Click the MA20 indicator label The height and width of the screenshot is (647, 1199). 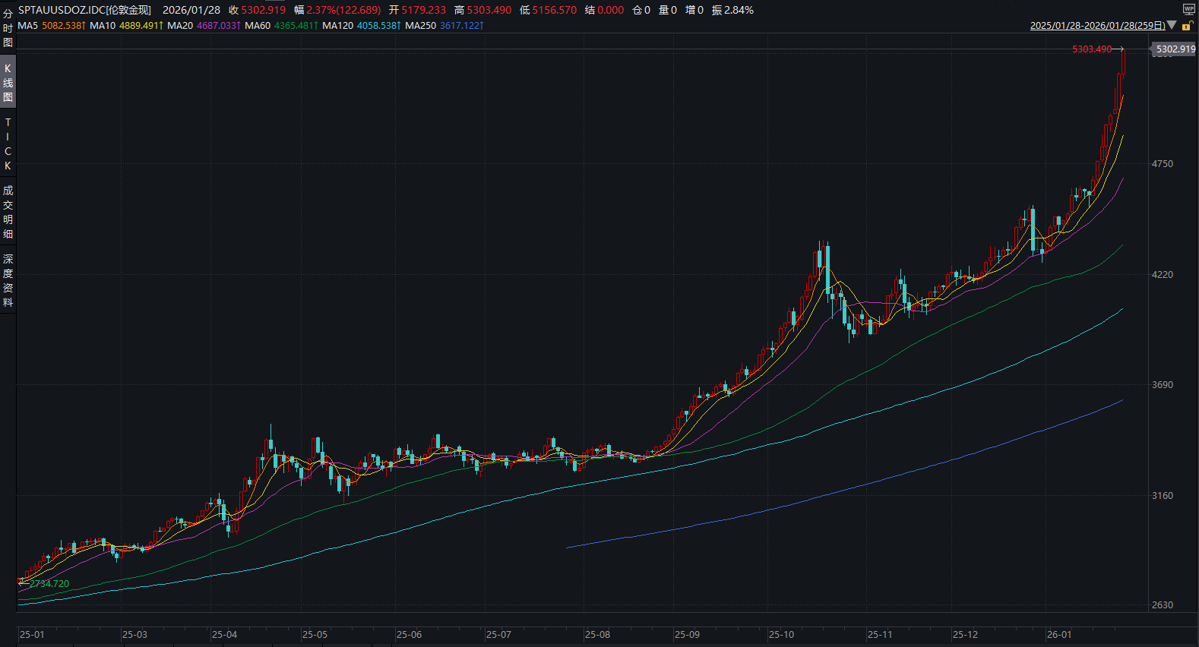pyautogui.click(x=180, y=26)
